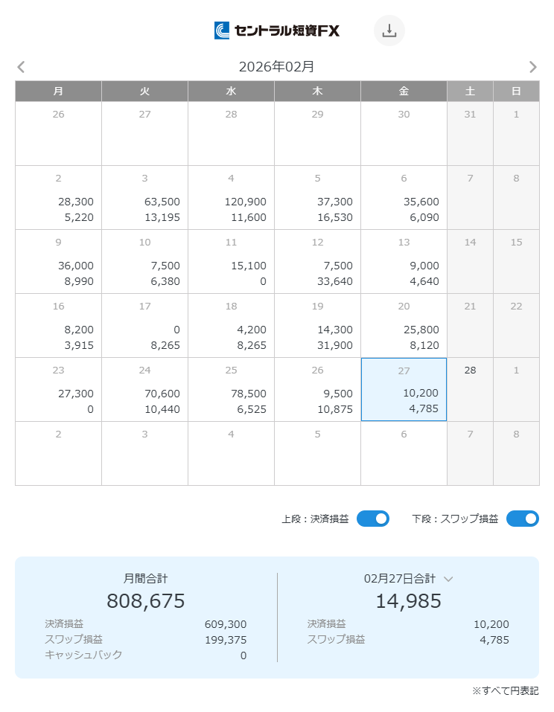Toggle the スワップ損益 lower row switch
Image resolution: width=554 pixels, height=712 pixels.
[x=522, y=519]
